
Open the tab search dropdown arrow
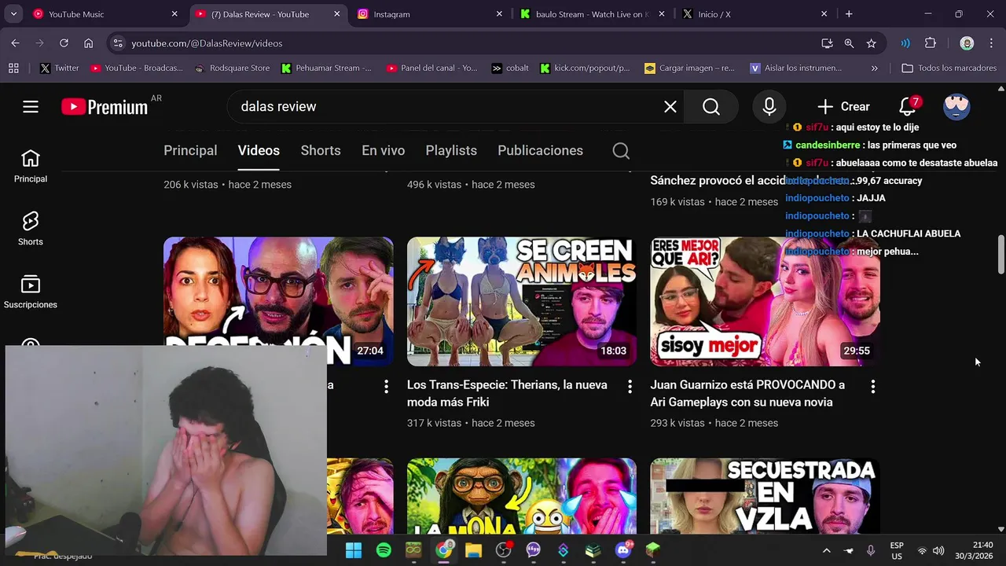[13, 14]
